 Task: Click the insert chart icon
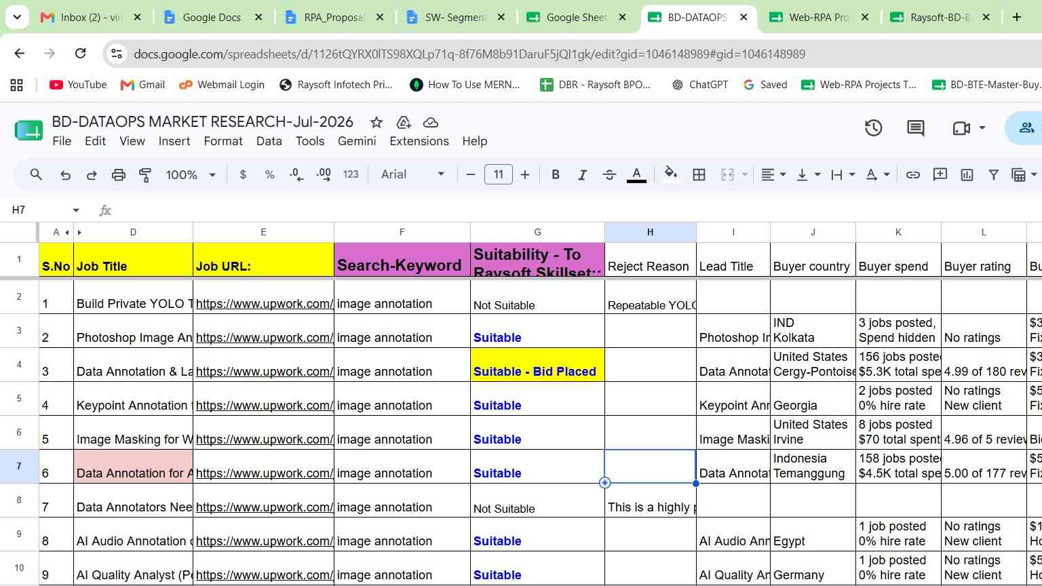click(x=967, y=175)
